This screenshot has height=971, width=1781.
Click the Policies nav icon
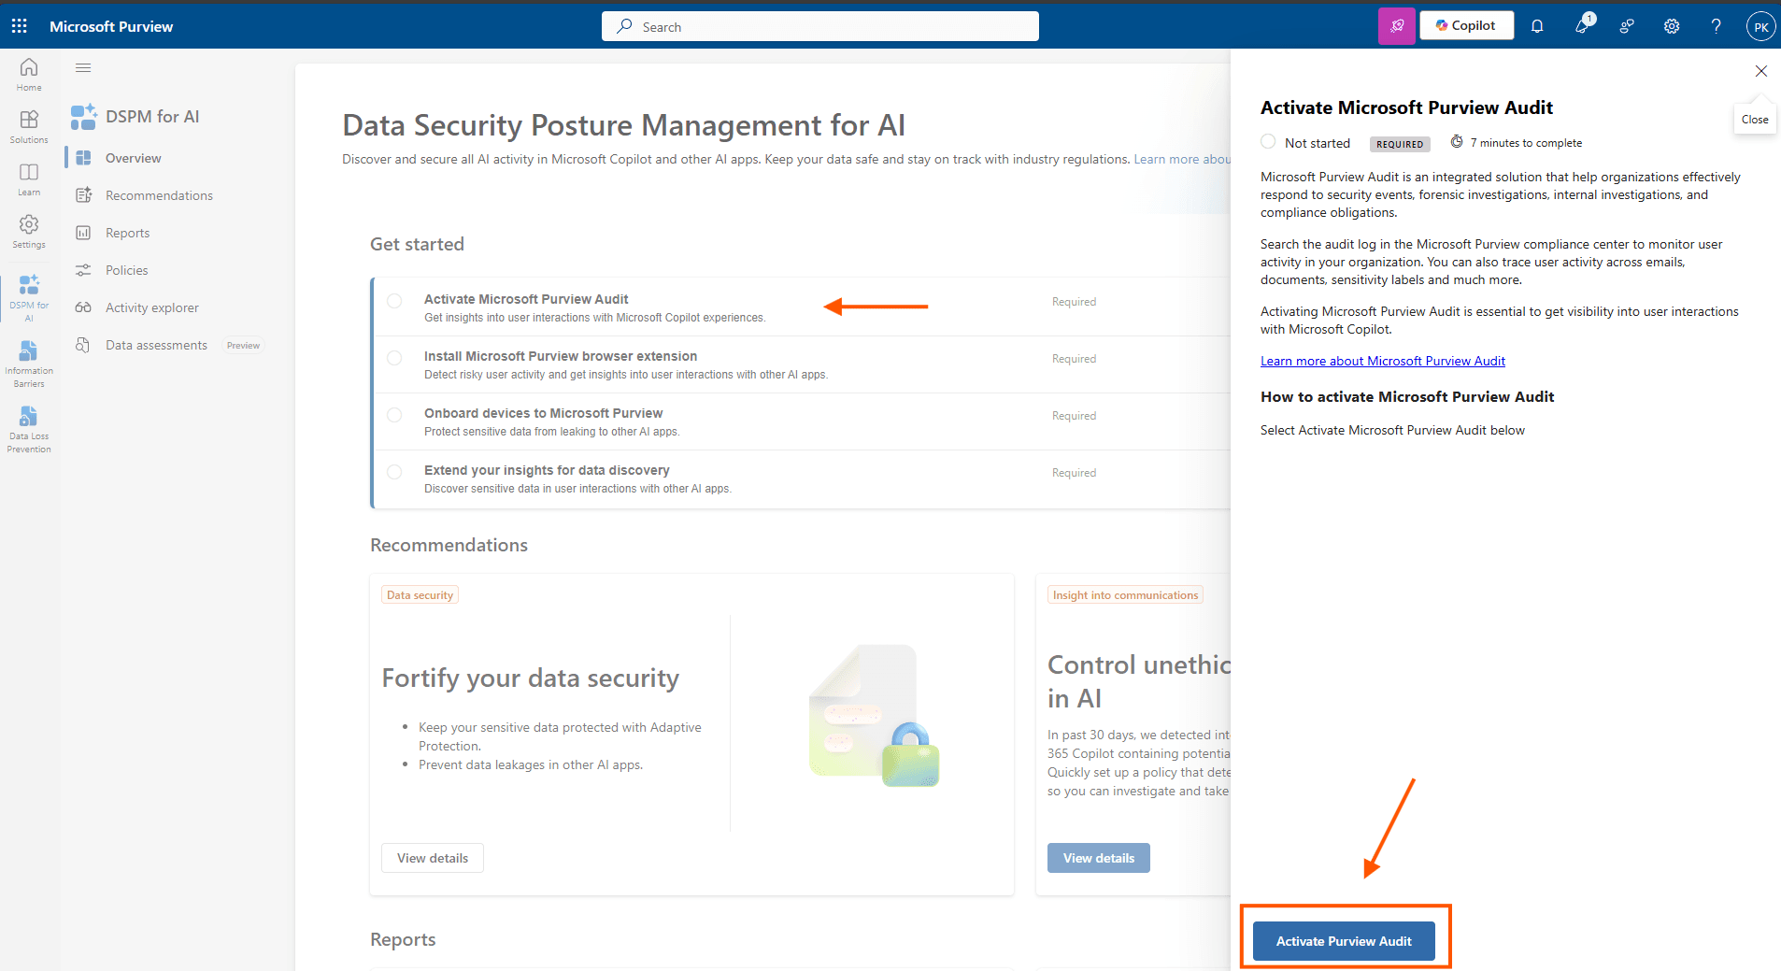point(83,270)
